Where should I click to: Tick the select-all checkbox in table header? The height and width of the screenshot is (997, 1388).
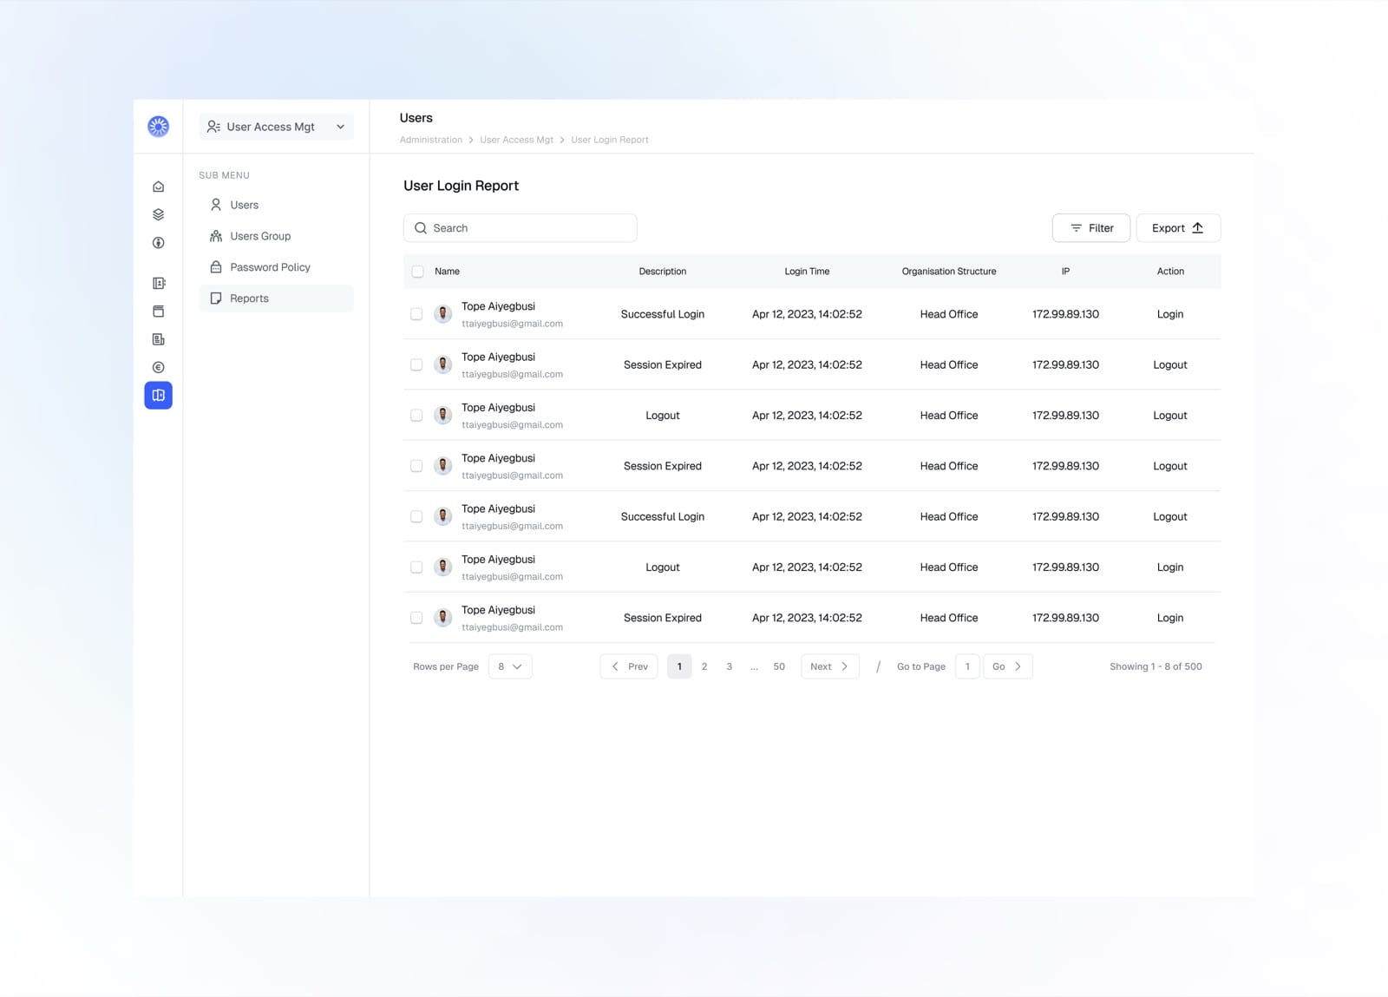click(x=417, y=272)
